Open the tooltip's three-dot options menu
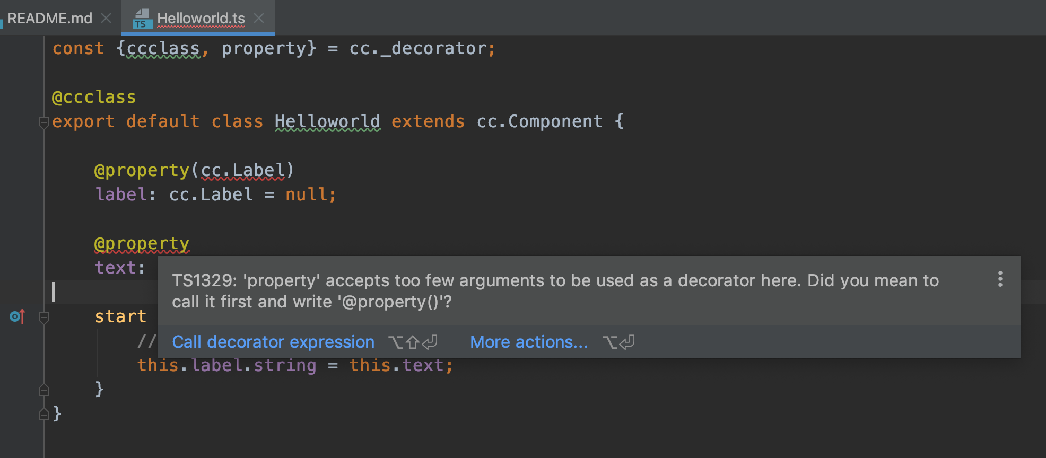 pyautogui.click(x=1000, y=279)
